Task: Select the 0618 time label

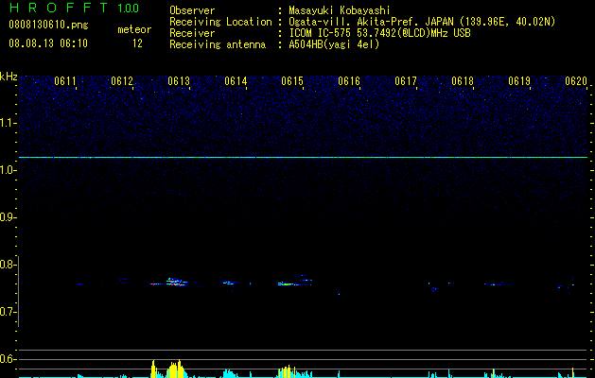Action: (463, 81)
